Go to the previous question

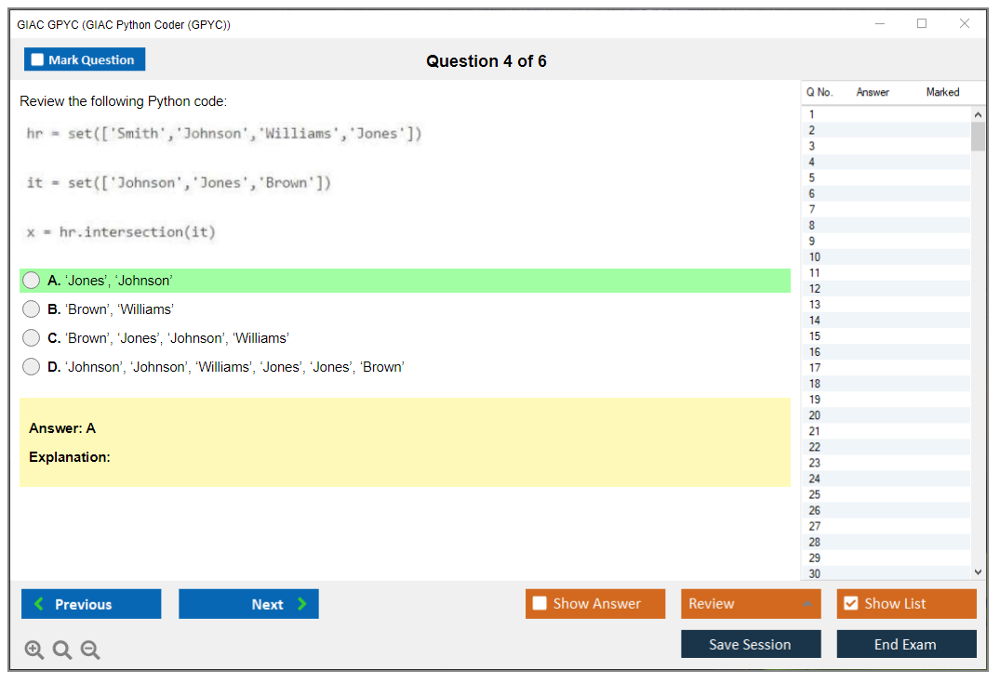click(91, 604)
